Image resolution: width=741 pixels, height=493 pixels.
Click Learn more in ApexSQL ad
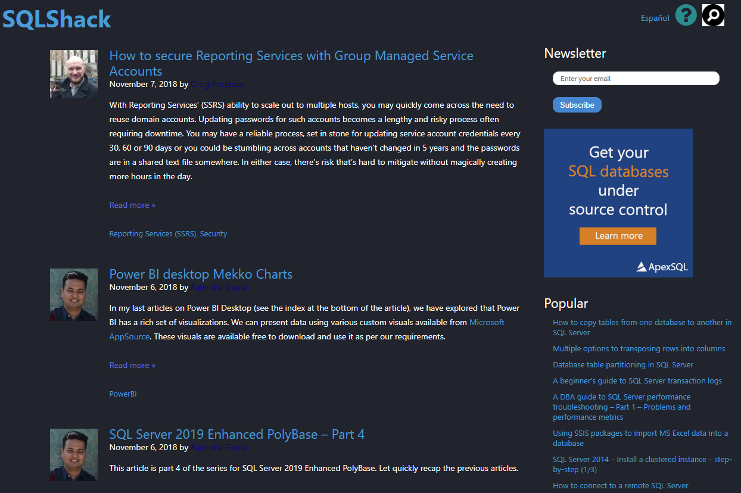click(618, 236)
